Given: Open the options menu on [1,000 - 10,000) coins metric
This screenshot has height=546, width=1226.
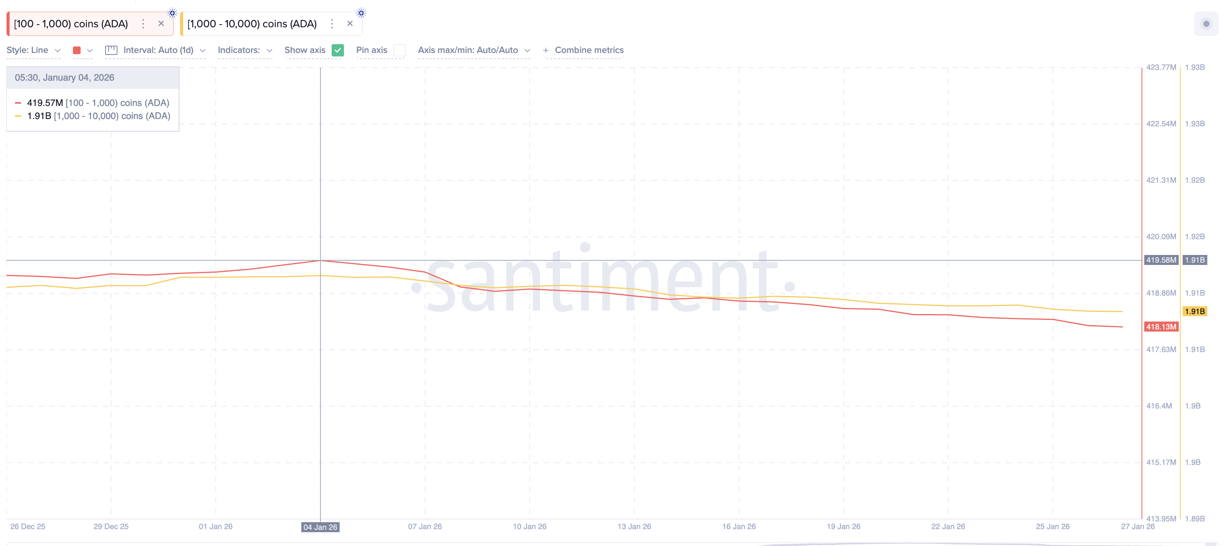Looking at the screenshot, I should [332, 23].
